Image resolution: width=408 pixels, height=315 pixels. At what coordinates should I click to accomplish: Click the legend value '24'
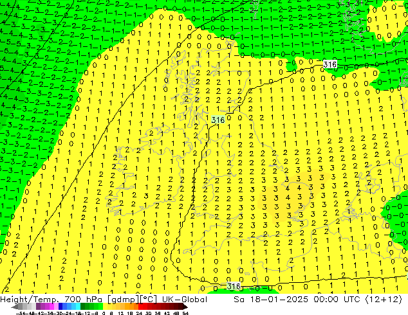(140, 314)
